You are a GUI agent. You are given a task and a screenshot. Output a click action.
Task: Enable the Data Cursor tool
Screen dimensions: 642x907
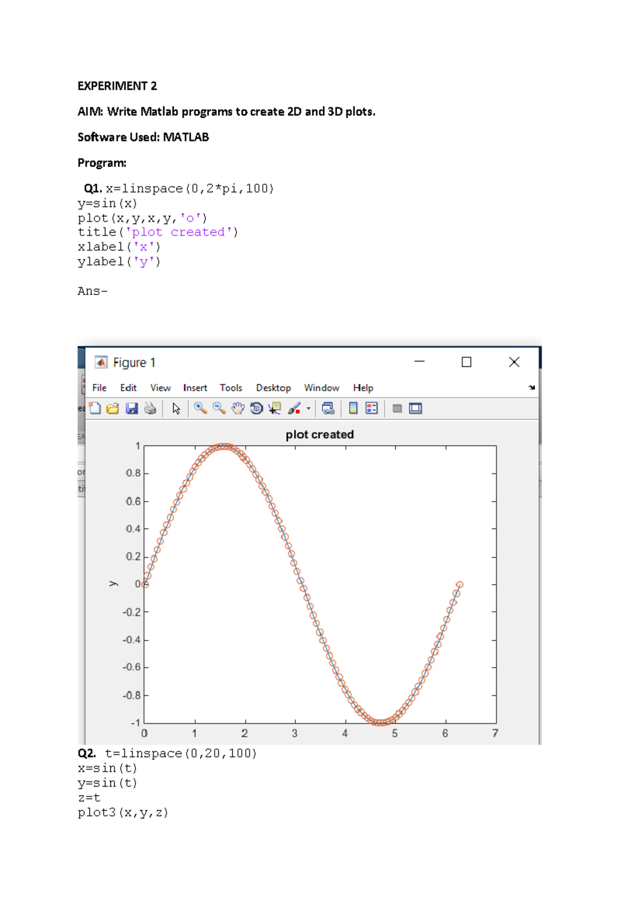[x=275, y=409]
